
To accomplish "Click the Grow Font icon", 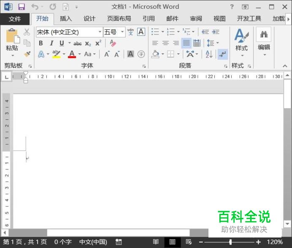I will (x=107, y=54).
